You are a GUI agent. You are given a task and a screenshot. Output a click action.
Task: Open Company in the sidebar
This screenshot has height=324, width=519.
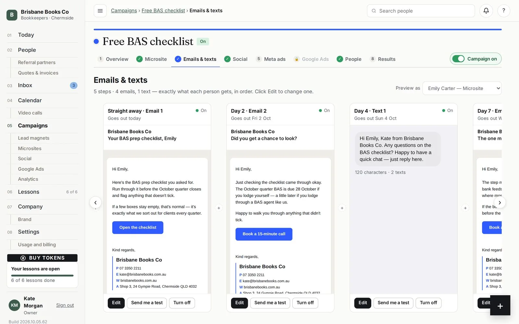42,207
